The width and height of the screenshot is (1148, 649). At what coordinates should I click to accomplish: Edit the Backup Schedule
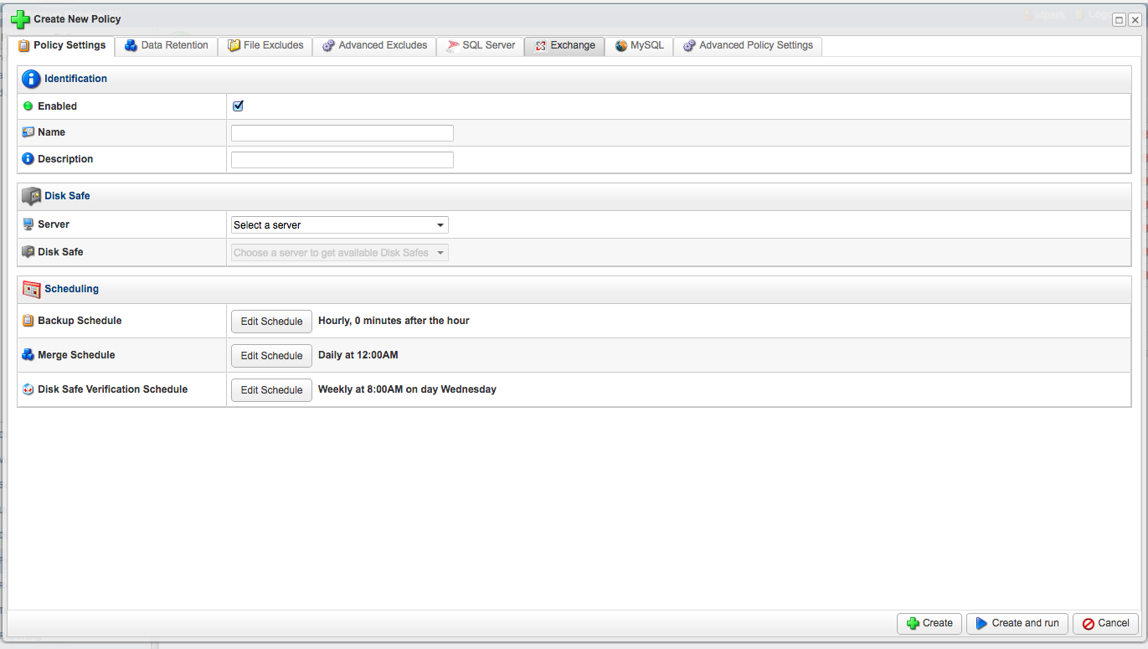[271, 322]
